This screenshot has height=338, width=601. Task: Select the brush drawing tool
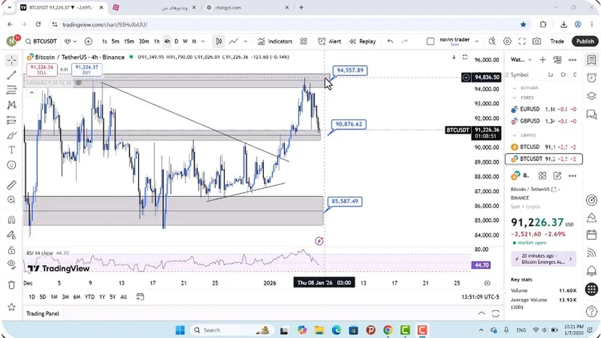click(x=12, y=135)
